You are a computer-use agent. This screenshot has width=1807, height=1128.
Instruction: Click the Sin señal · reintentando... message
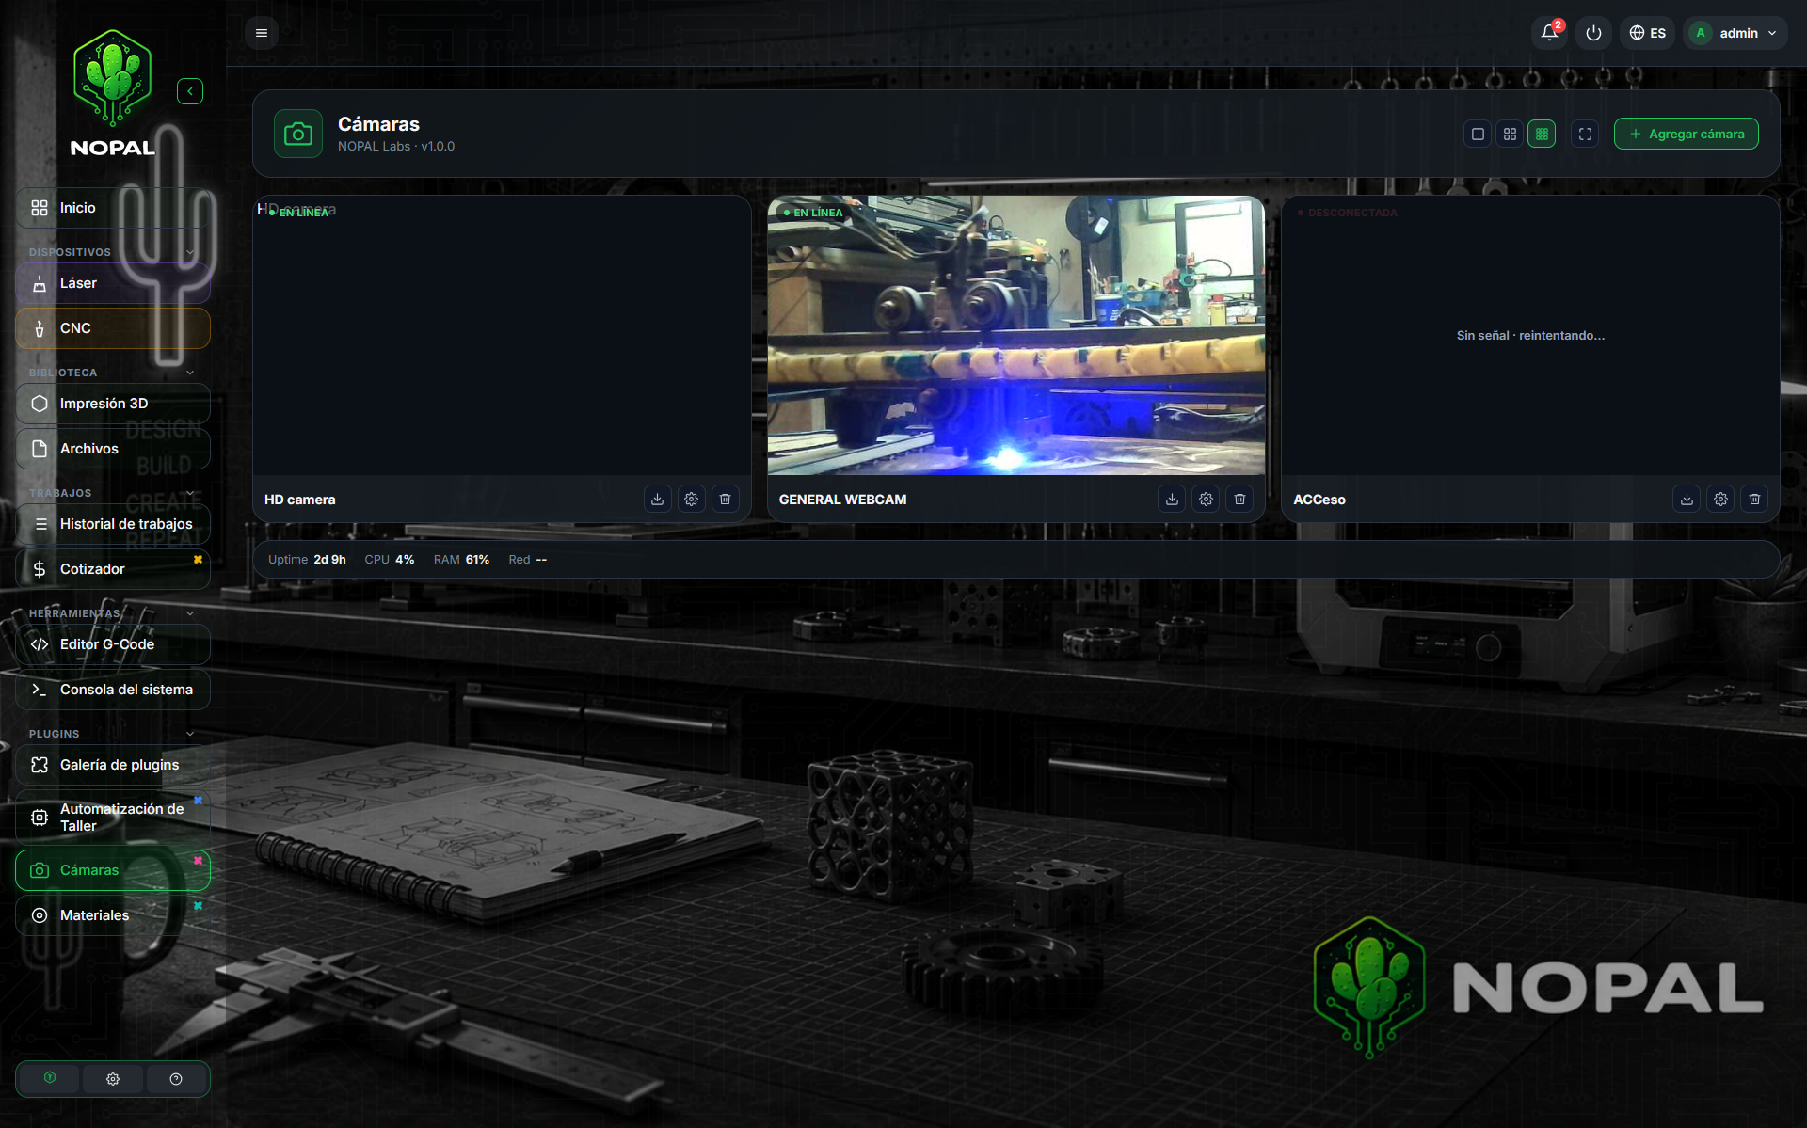(1530, 335)
